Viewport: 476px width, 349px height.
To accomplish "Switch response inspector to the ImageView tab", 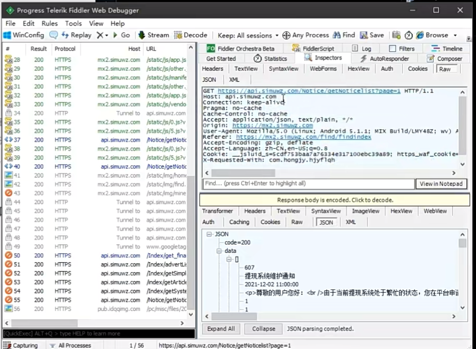I will click(366, 211).
